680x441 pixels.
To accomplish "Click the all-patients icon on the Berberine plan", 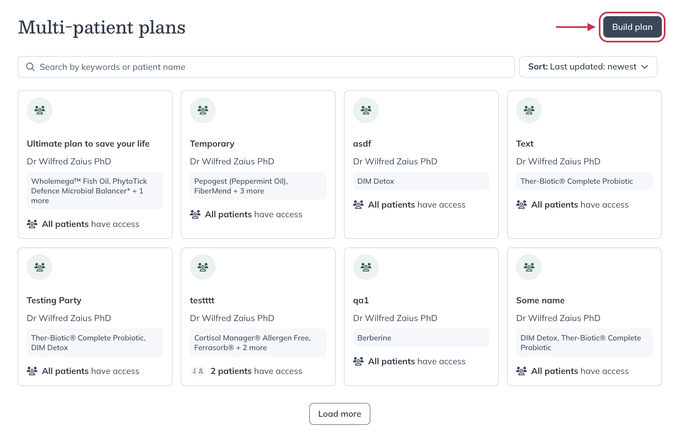I will pyautogui.click(x=358, y=361).
